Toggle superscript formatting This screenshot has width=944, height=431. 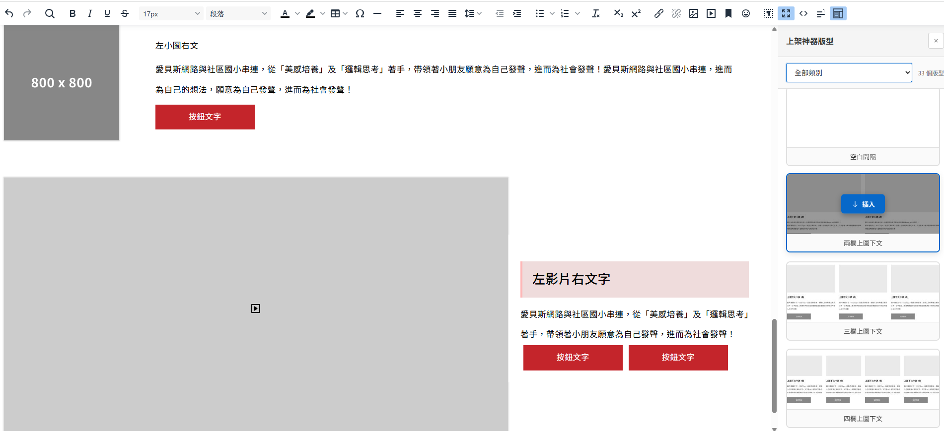[x=636, y=13]
